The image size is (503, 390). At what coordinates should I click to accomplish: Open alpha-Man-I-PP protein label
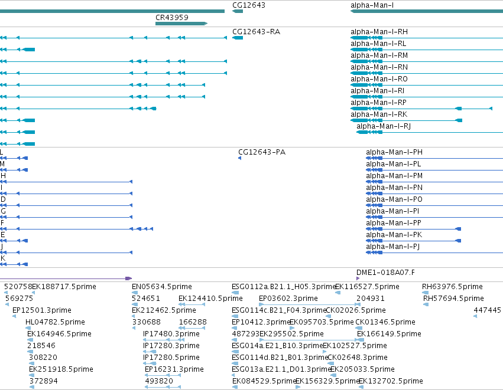click(x=394, y=223)
